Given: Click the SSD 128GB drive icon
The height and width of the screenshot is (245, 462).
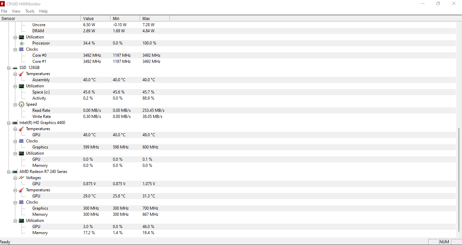Looking at the screenshot, I should tap(15, 68).
